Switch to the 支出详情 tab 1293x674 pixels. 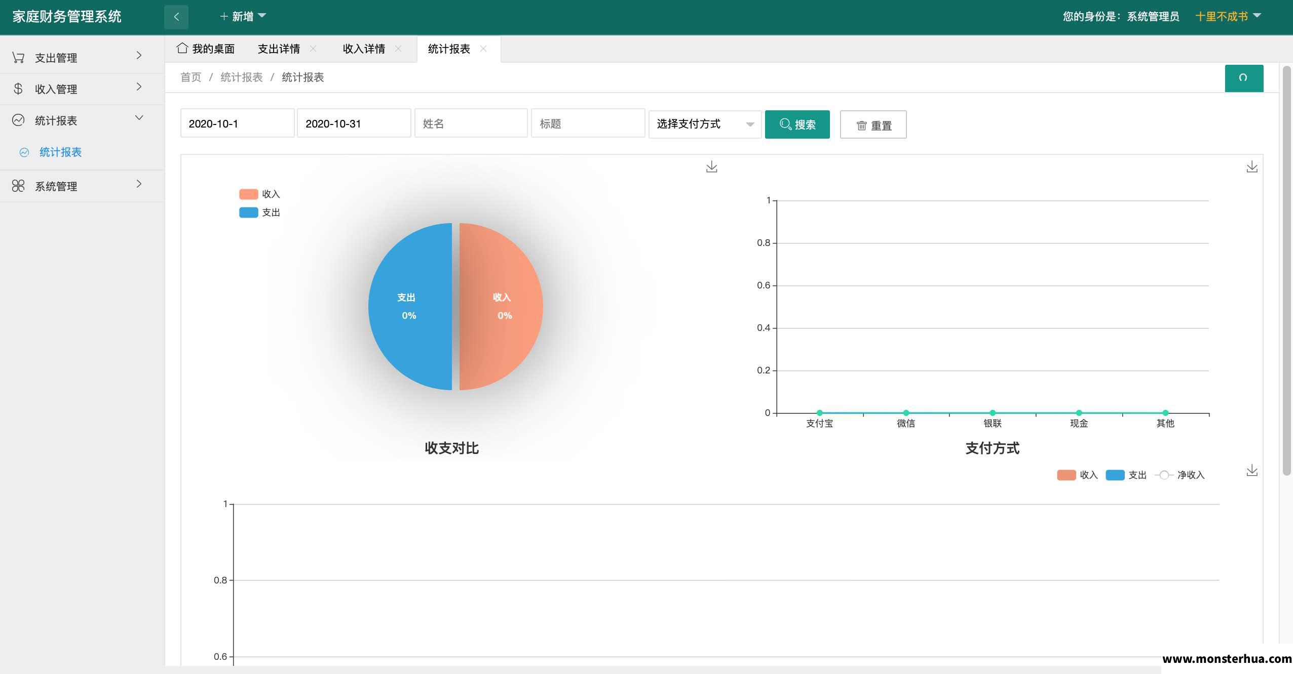[279, 49]
